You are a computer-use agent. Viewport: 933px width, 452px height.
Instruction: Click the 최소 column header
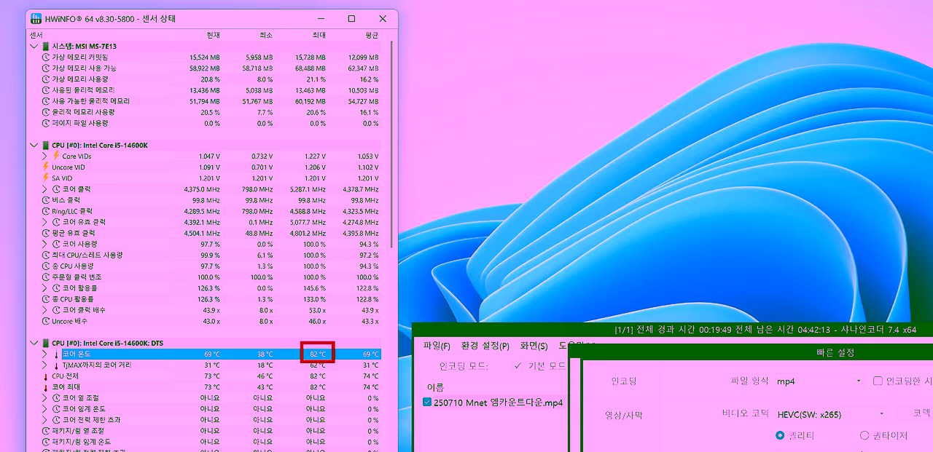coord(265,35)
